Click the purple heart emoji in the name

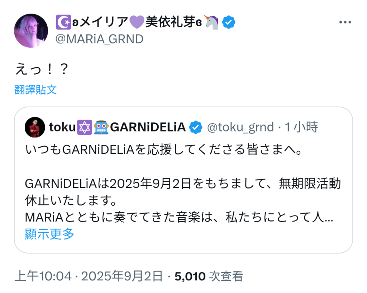click(x=137, y=22)
